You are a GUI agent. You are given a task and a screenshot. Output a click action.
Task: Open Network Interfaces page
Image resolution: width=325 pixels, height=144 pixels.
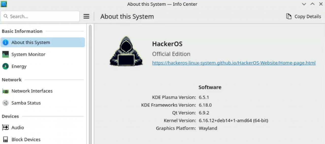pos(43,91)
